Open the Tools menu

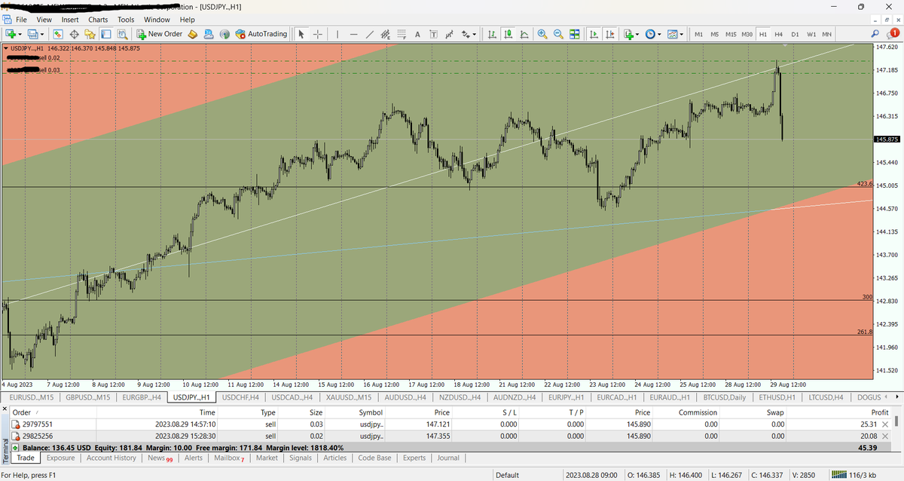[x=126, y=20]
